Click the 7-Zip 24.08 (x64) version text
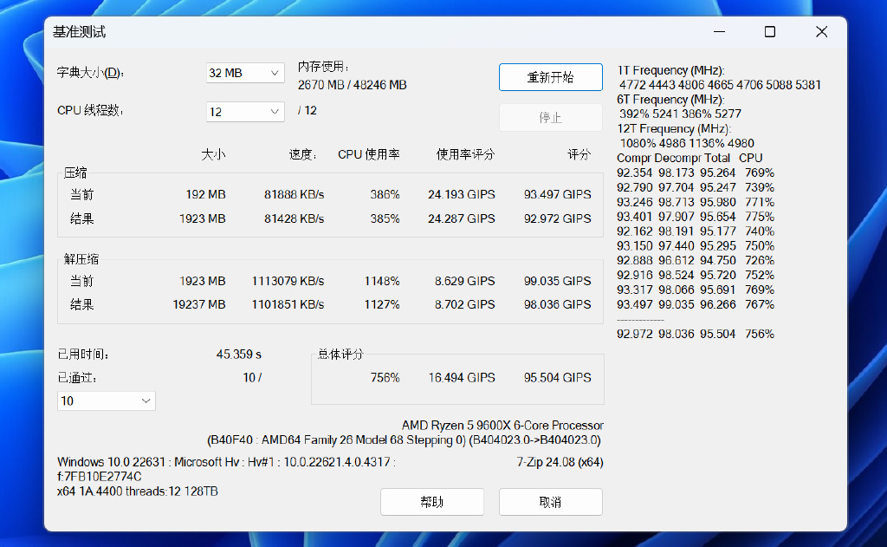Screen dimensions: 887x547 pyautogui.click(x=560, y=462)
